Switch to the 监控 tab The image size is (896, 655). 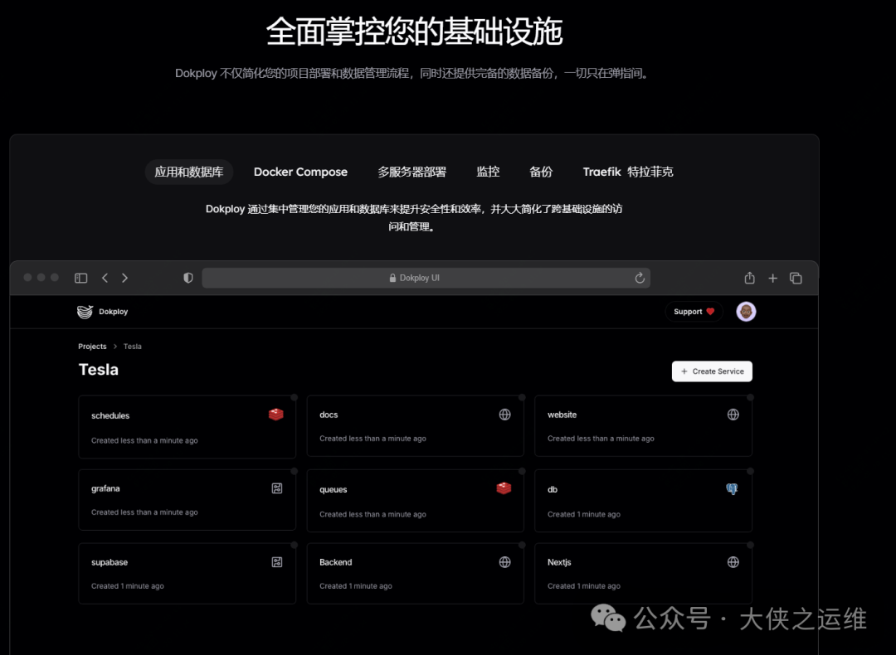[488, 172]
